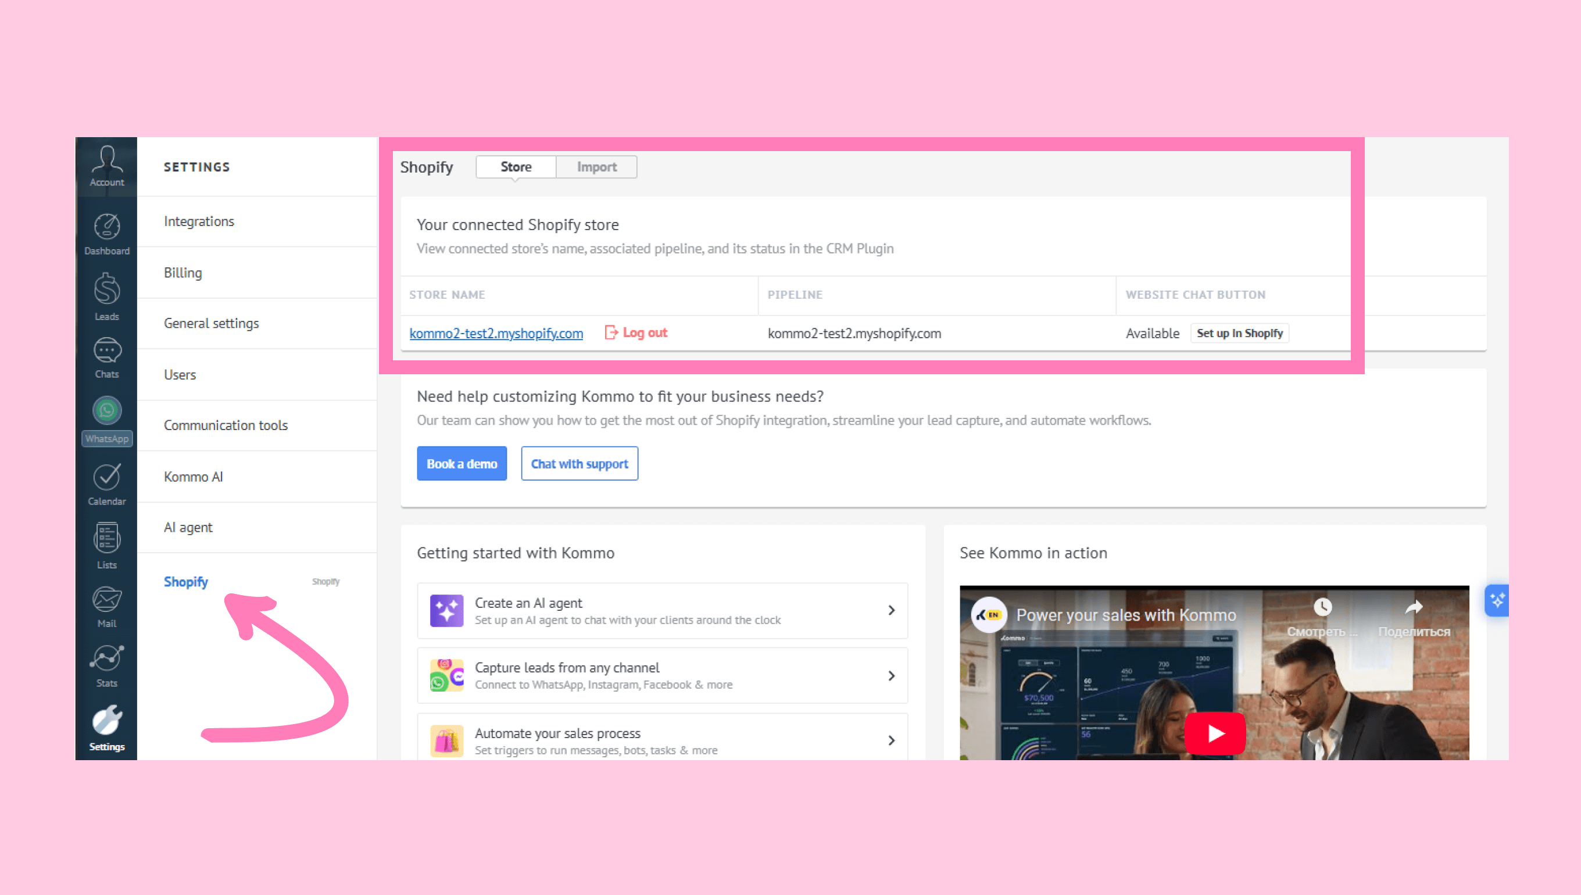Switch to the Store tab

[x=516, y=167]
